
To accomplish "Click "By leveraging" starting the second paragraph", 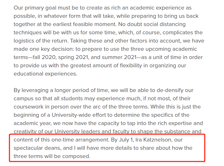I will 31,90.
